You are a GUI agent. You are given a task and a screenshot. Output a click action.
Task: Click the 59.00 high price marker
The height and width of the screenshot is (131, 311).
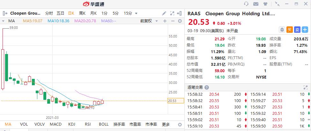tap(14, 28)
